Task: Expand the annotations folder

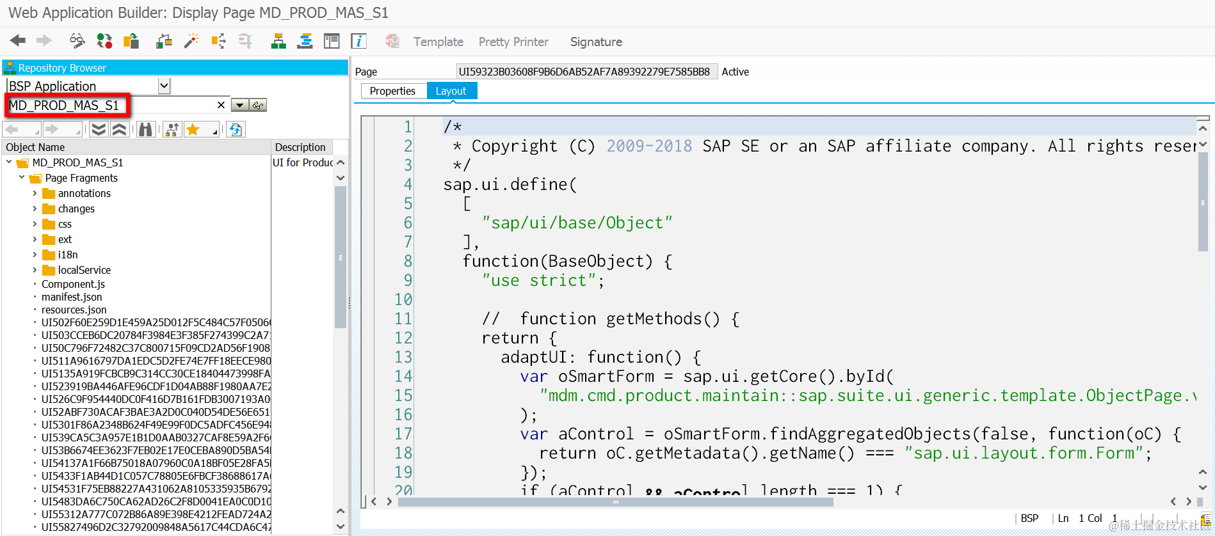Action: pos(35,193)
